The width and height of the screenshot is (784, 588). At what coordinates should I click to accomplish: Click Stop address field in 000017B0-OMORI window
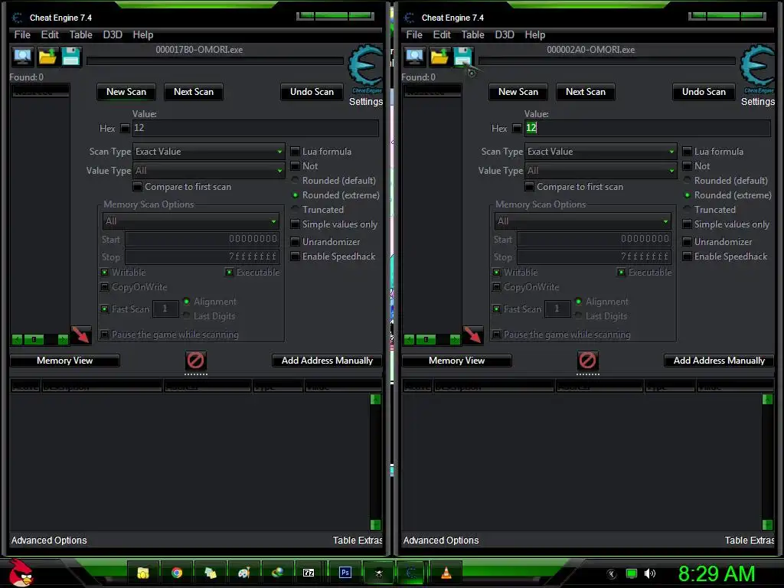point(201,257)
